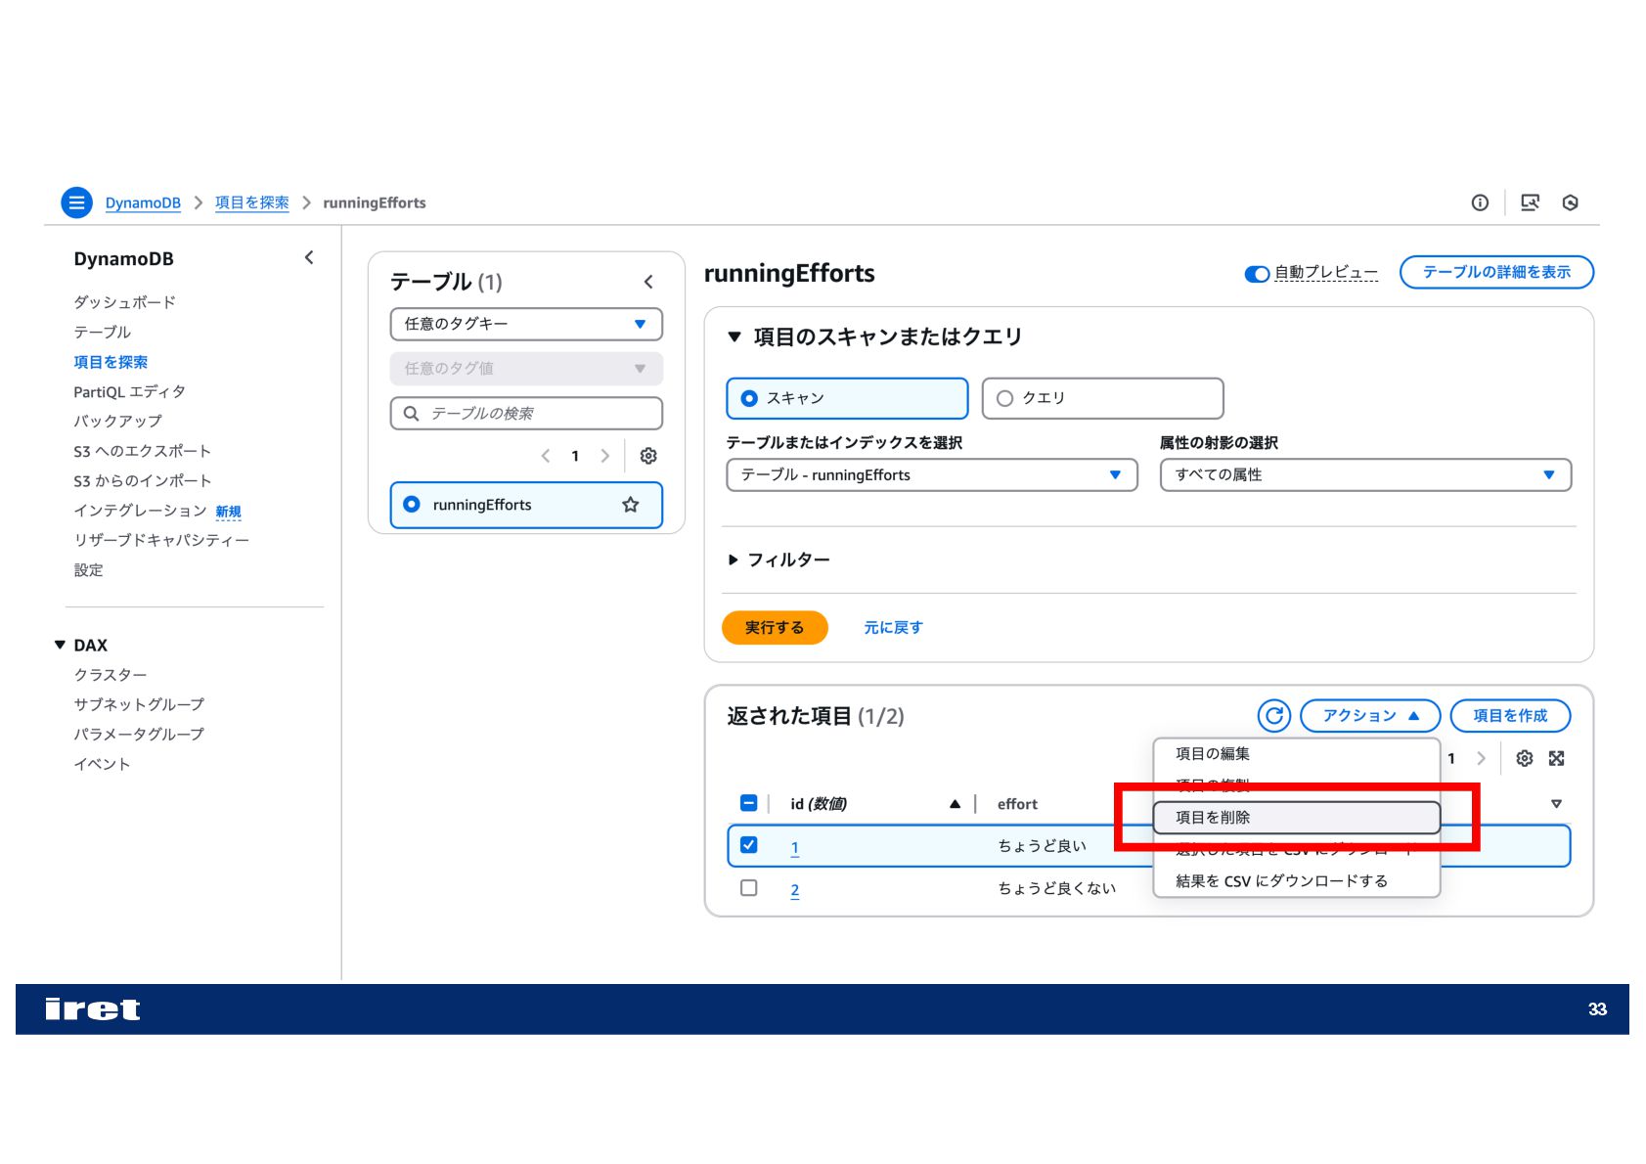
Task: Open the CloudShell icon in the header
Action: coord(1530,202)
